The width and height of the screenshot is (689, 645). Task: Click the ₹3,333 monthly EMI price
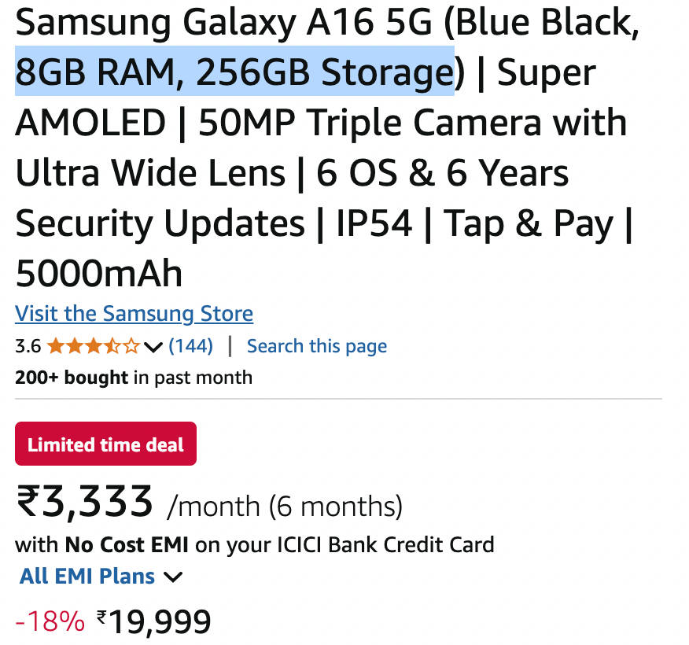tap(84, 503)
